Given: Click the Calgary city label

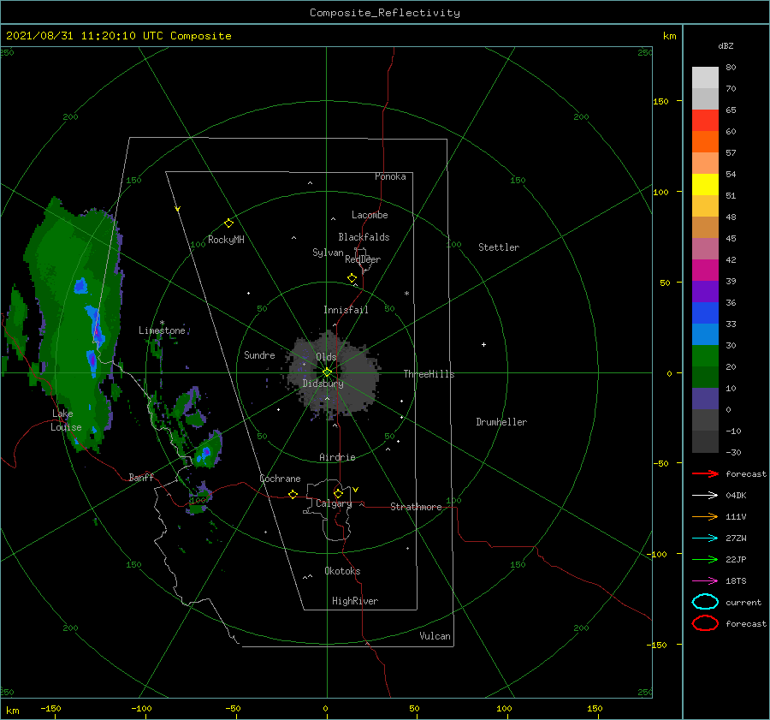Looking at the screenshot, I should coord(334,503).
